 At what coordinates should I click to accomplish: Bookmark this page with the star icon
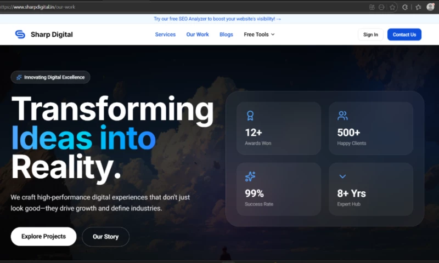pyautogui.click(x=392, y=7)
